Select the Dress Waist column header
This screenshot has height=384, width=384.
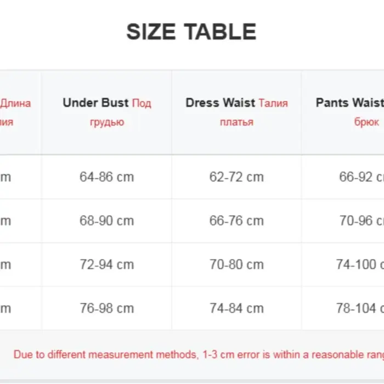[236, 112]
